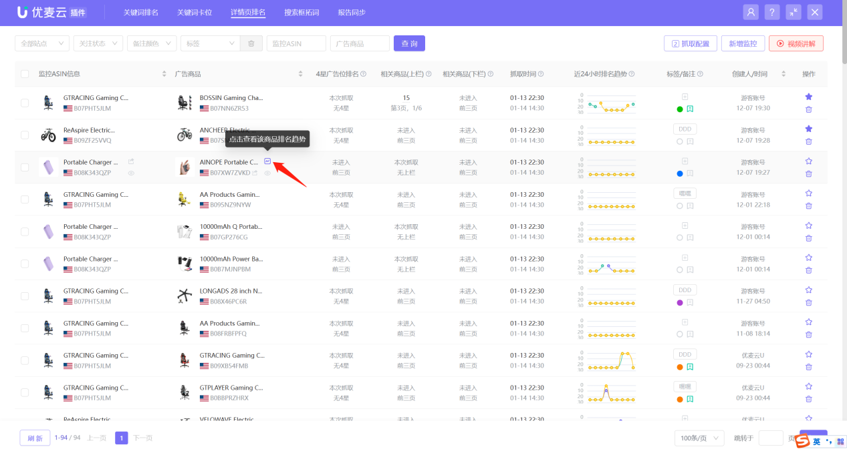Click the trash icon next to 标签 filter
Viewport: 847px width, 453px height.
[251, 43]
